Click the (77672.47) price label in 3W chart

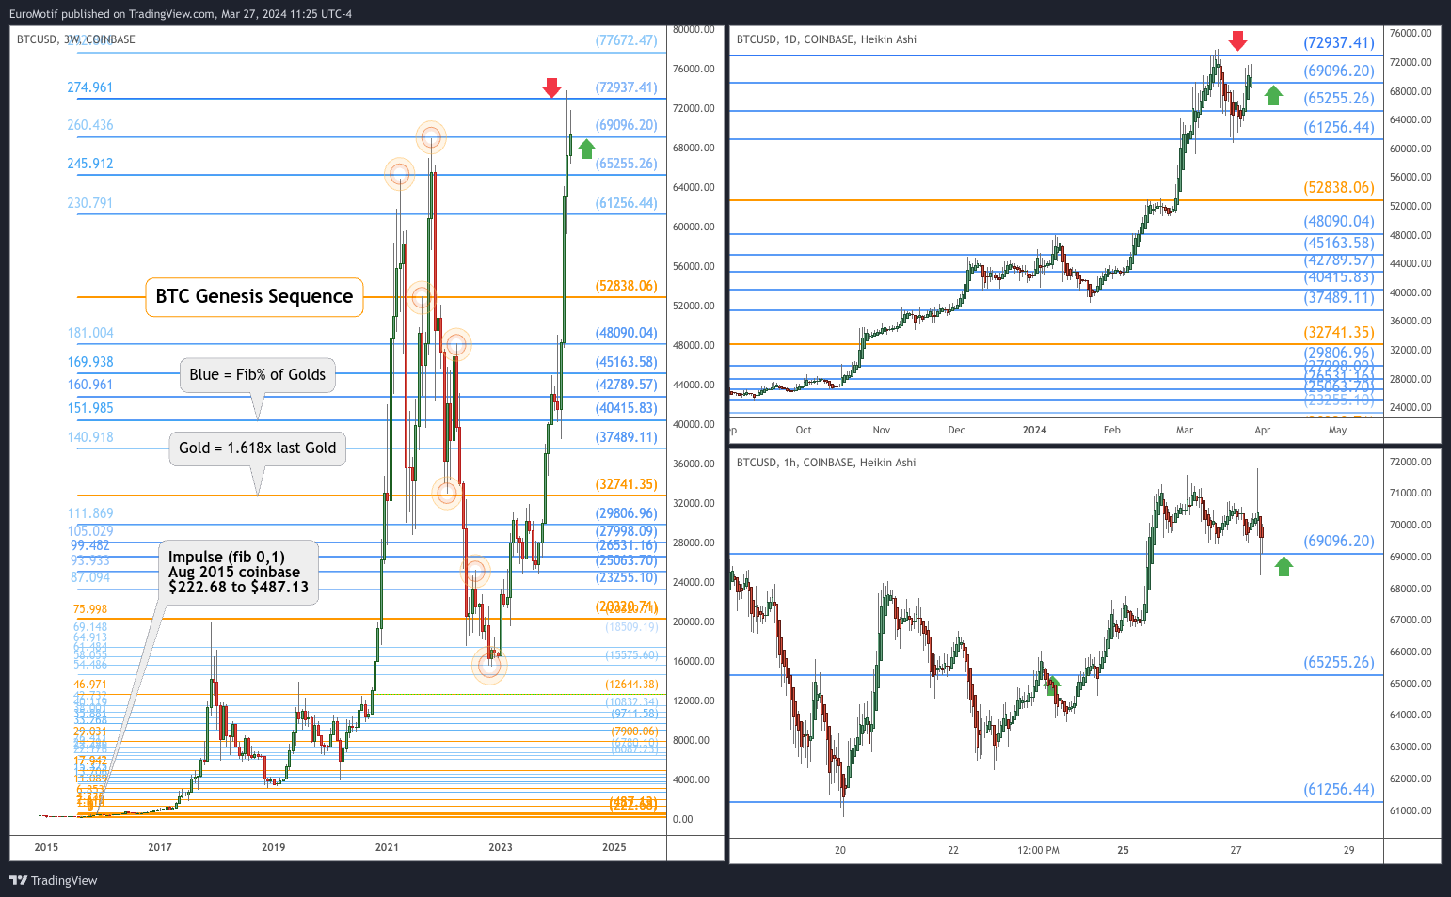coord(627,40)
